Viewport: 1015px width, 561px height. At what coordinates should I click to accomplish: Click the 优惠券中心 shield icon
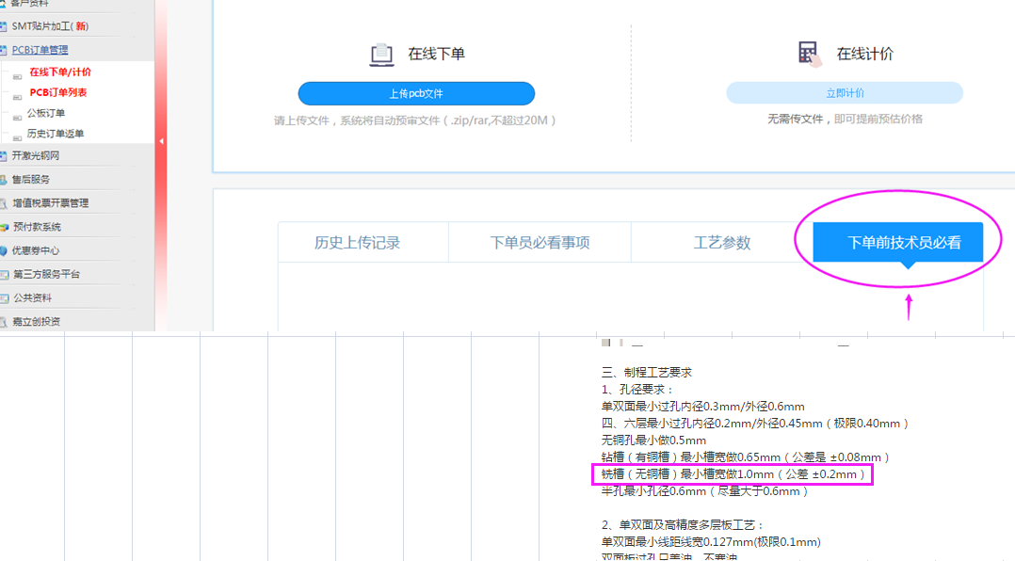coord(5,250)
